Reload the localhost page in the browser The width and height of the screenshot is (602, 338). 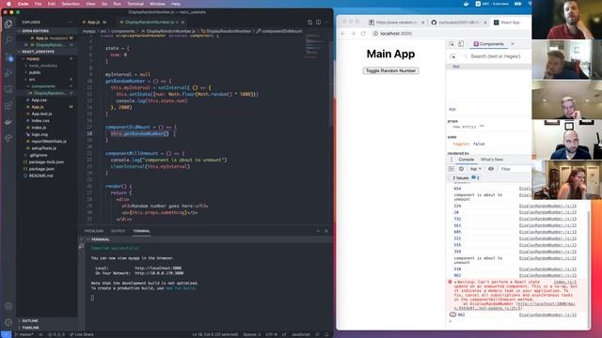point(363,34)
